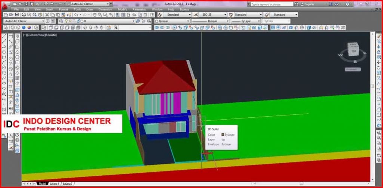
Task: Select the Linear dimension tool
Action: [11, 36]
